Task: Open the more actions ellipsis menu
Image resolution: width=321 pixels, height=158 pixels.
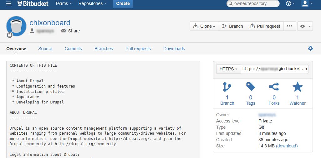Action: pyautogui.click(x=289, y=26)
